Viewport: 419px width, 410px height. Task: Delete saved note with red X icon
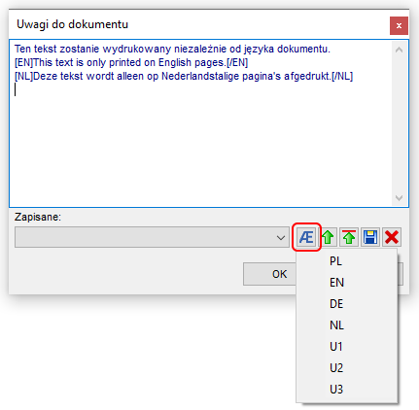pos(392,237)
